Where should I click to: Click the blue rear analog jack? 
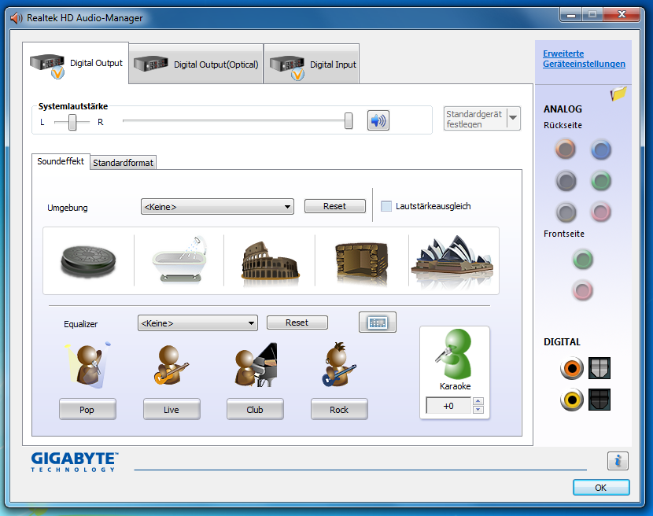point(601,149)
